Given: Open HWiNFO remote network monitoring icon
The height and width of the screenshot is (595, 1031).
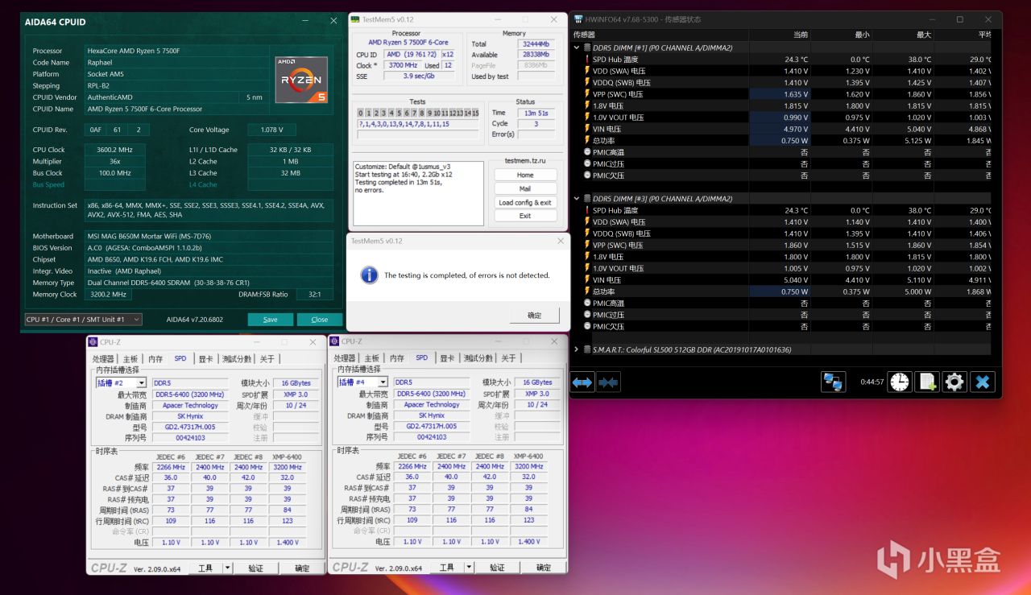Looking at the screenshot, I should tap(833, 382).
